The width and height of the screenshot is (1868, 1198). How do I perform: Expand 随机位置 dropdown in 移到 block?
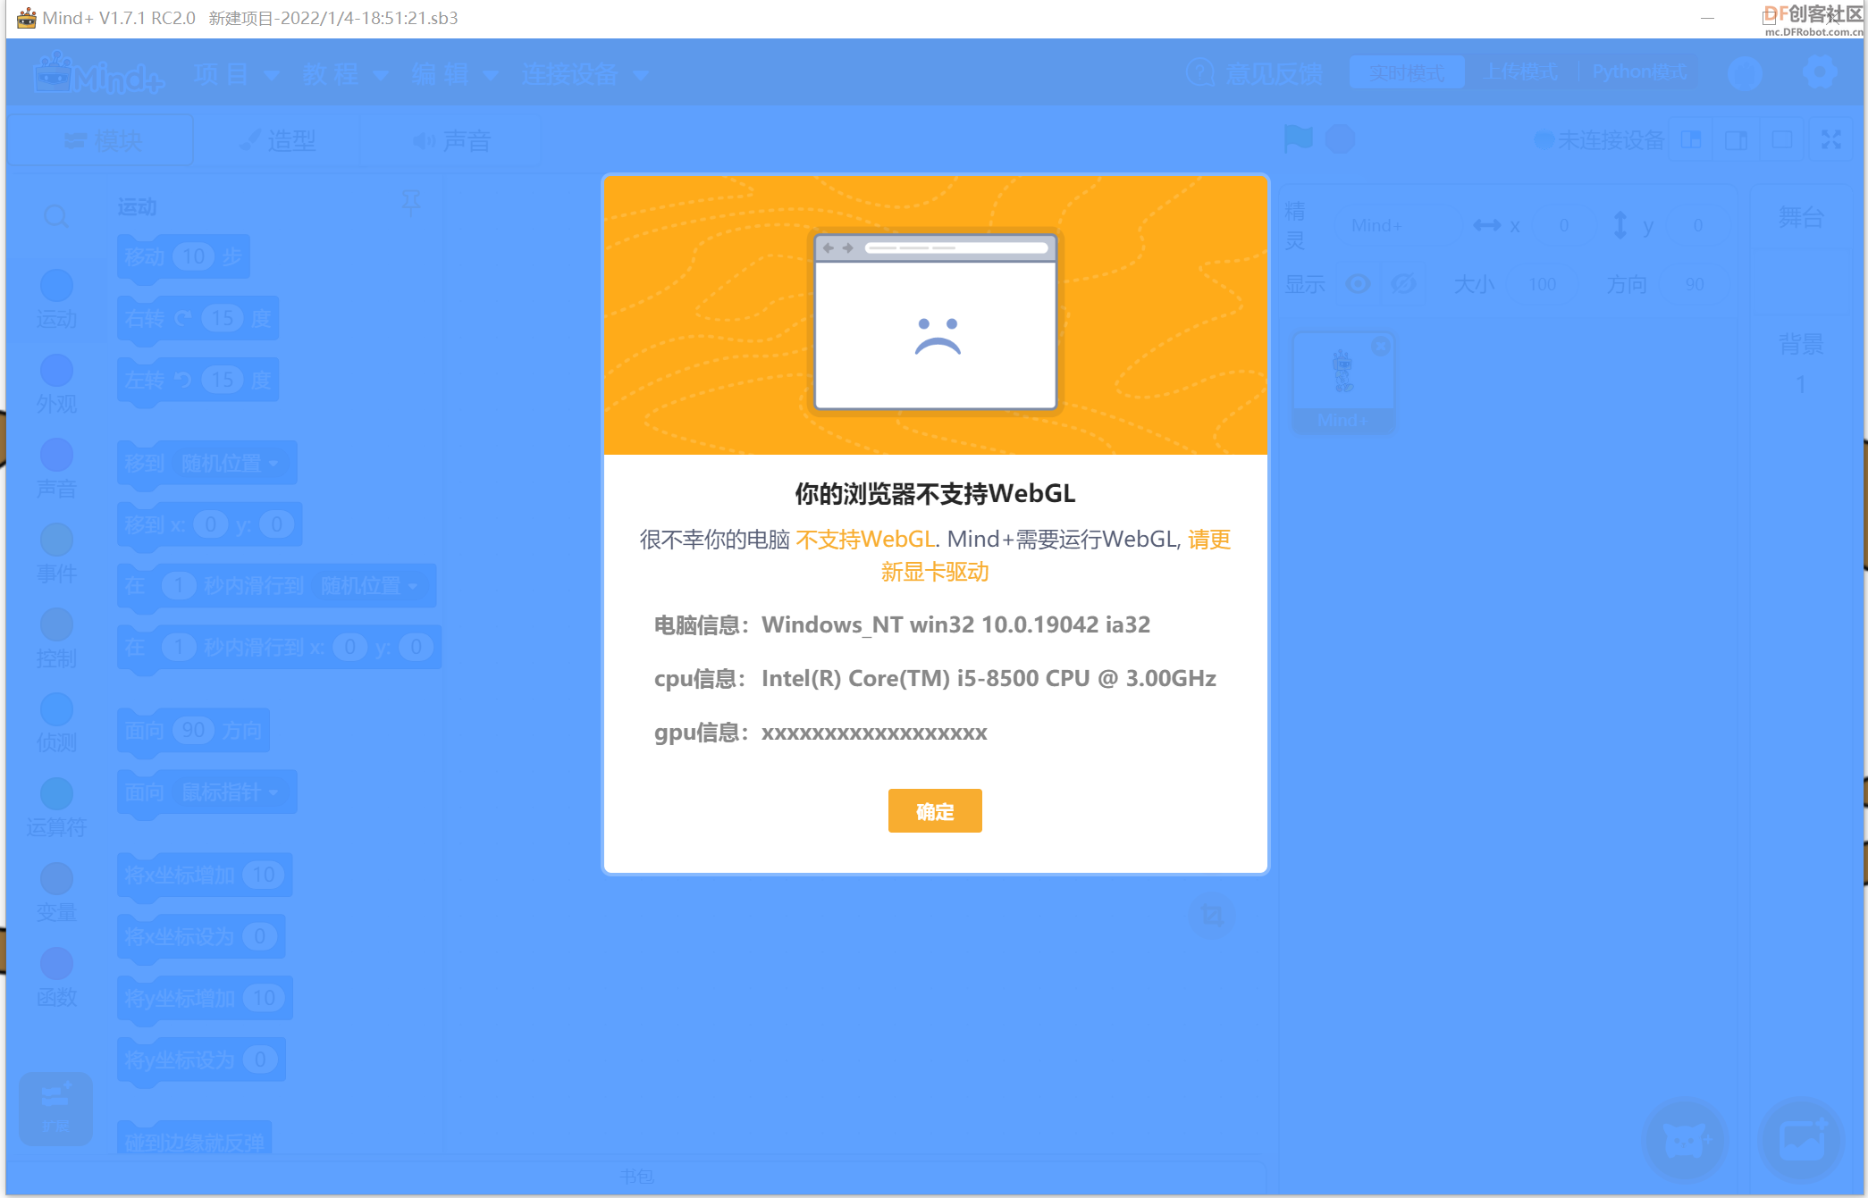[231, 463]
